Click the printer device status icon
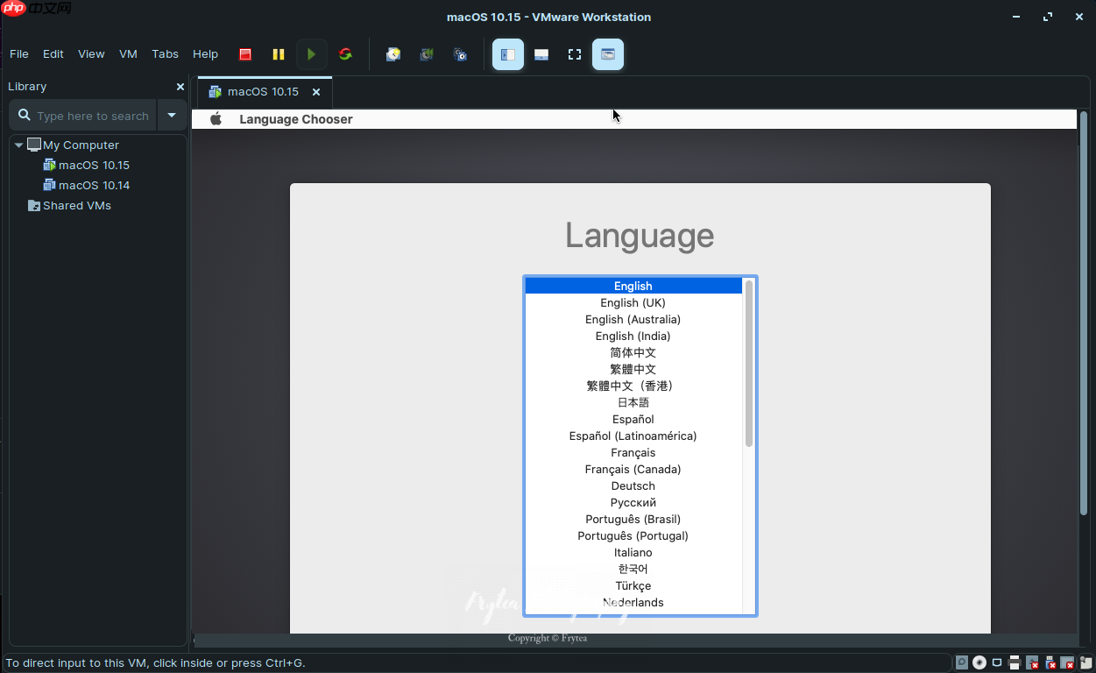The image size is (1096, 673). tap(1015, 662)
